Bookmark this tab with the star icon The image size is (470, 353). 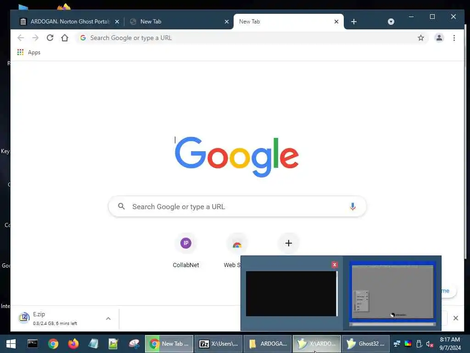click(421, 38)
